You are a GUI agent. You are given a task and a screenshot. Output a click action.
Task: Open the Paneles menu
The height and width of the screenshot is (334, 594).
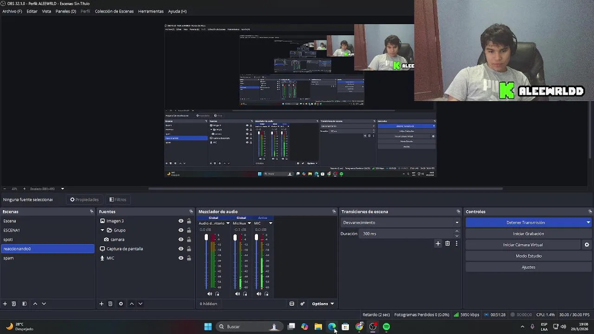click(66, 11)
